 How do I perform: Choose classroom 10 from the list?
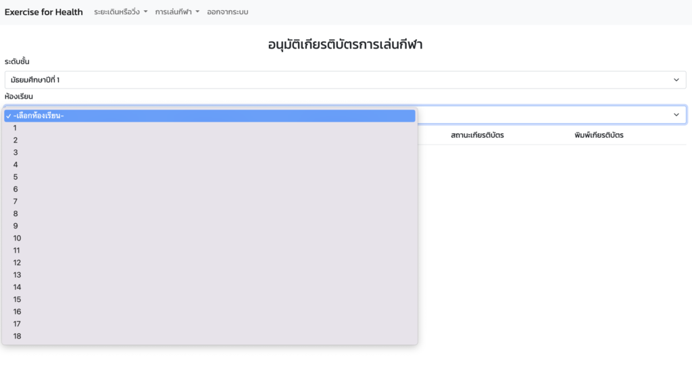(x=209, y=239)
